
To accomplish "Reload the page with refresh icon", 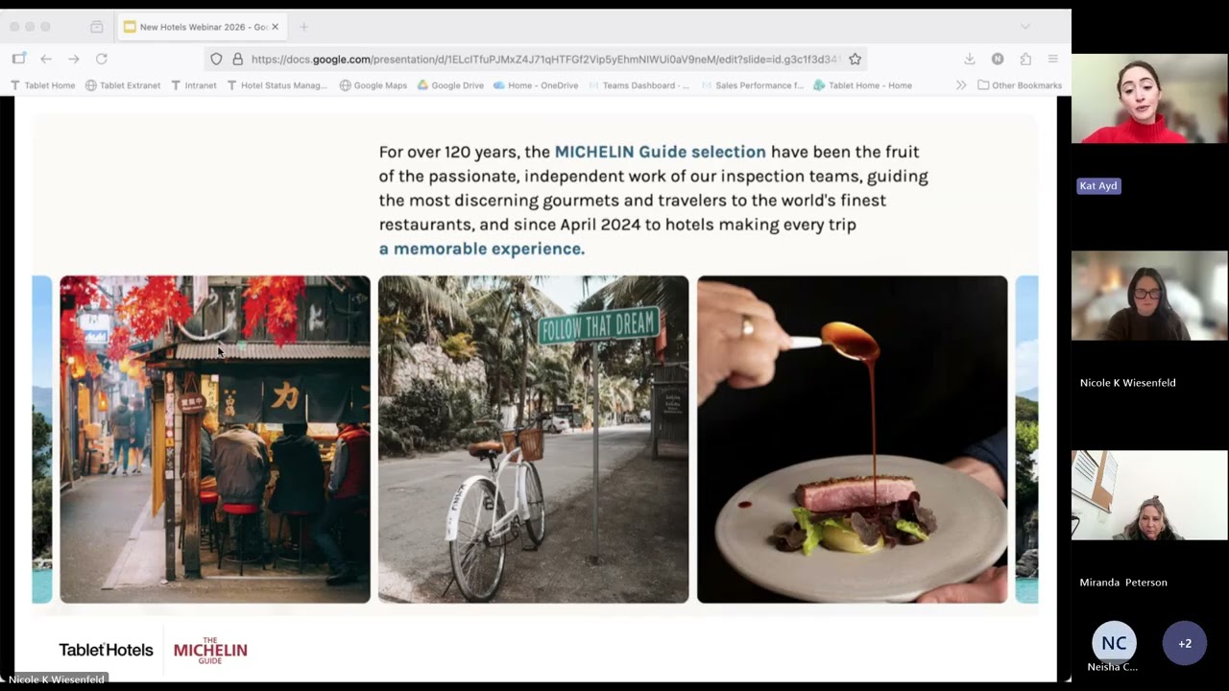I will (x=102, y=59).
